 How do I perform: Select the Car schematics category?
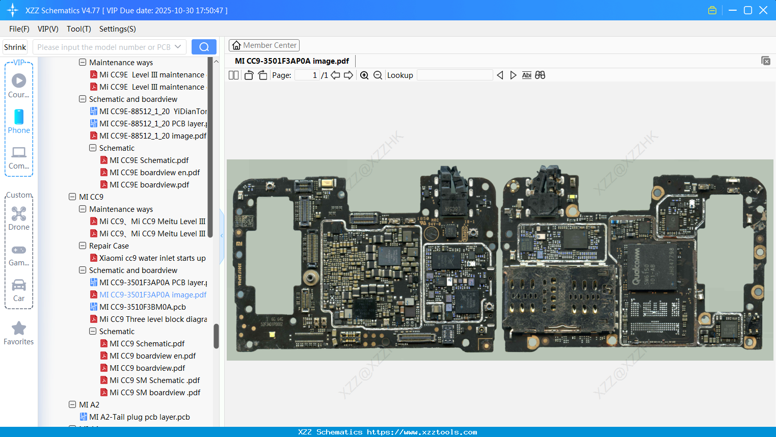[x=19, y=290]
